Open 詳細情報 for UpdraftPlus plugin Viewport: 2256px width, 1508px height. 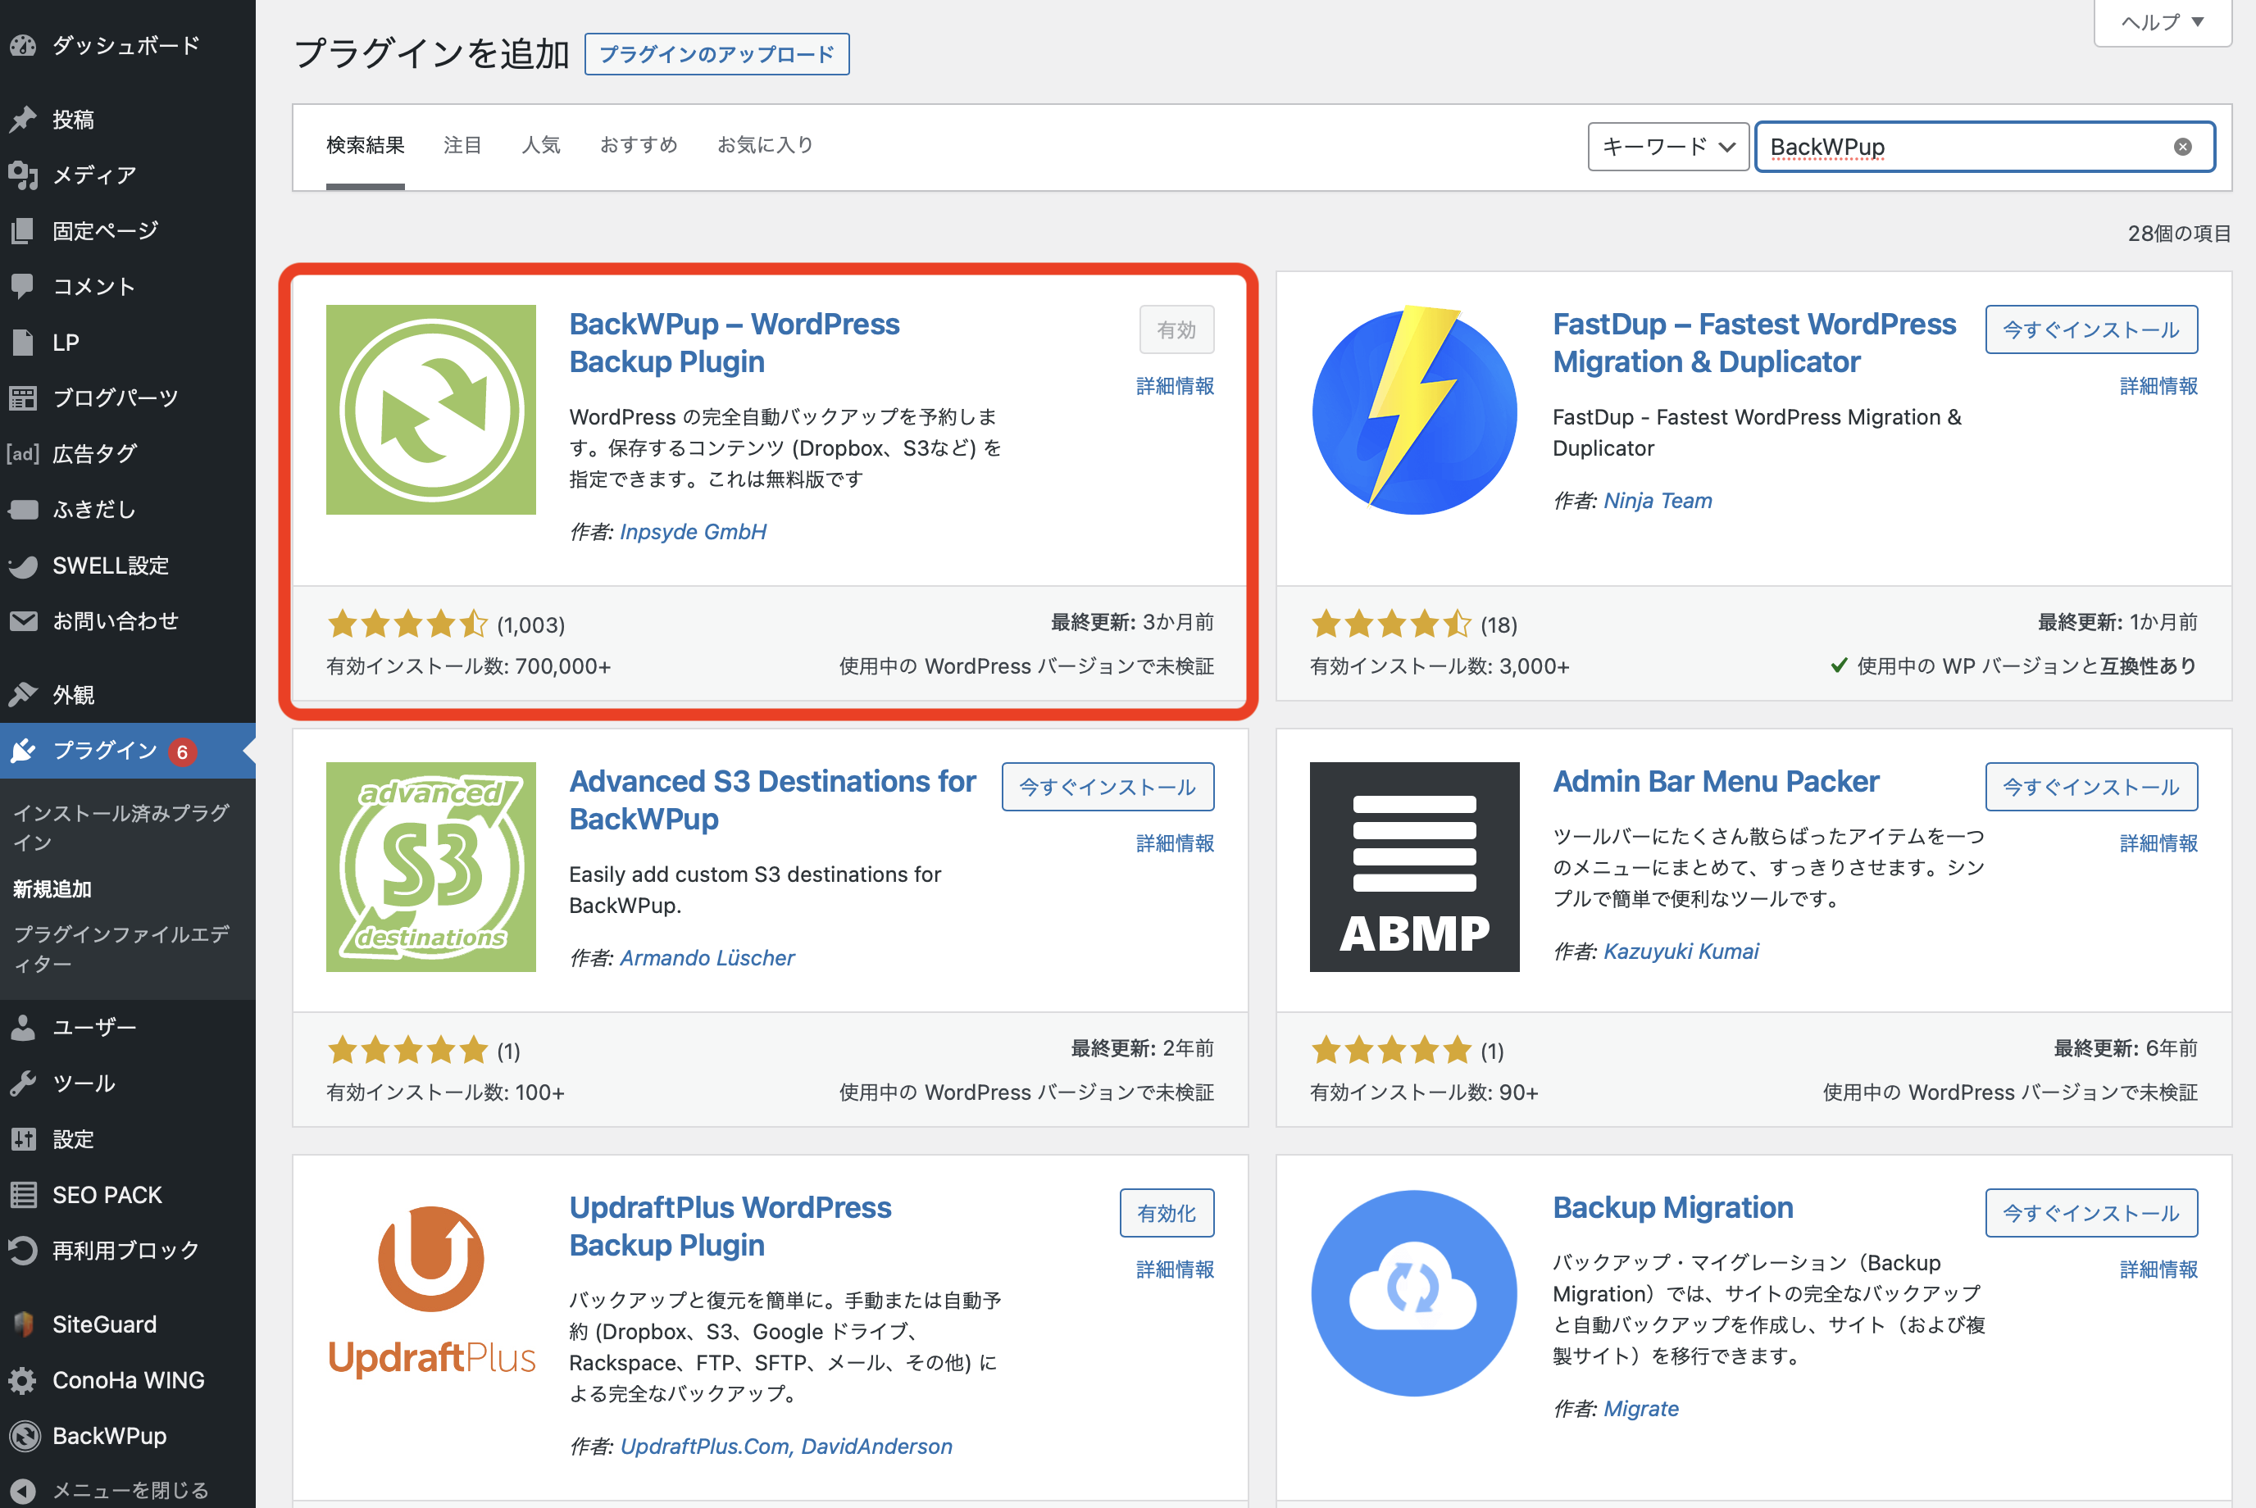coord(1175,1269)
